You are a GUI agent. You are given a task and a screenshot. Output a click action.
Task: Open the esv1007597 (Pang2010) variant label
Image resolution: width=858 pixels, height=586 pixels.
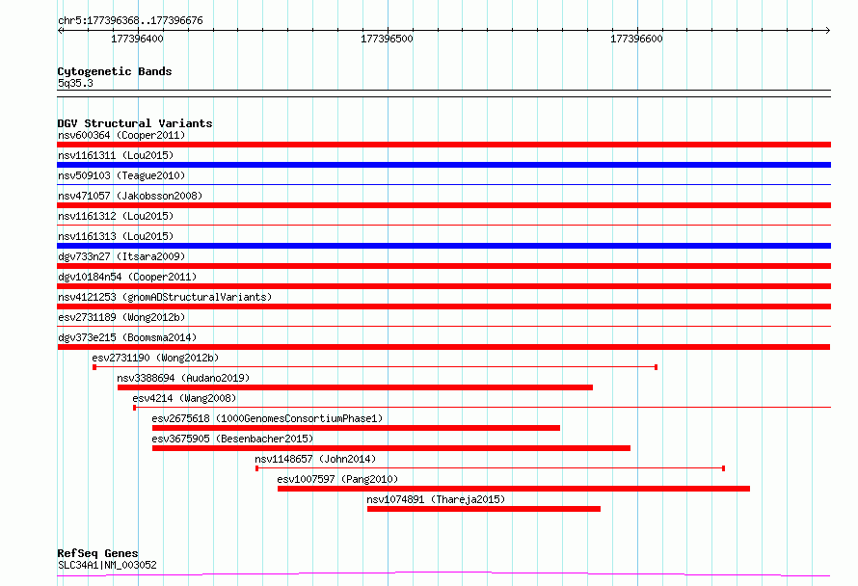(337, 479)
